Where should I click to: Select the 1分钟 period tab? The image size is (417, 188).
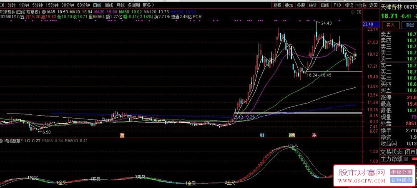click(24, 5)
